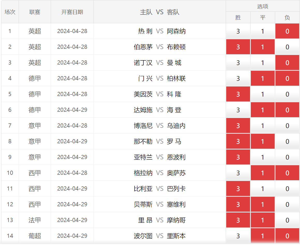Click the 平 sub-header
Image resolution: width=300 pixels, height=245 pixels.
pyautogui.click(x=263, y=18)
